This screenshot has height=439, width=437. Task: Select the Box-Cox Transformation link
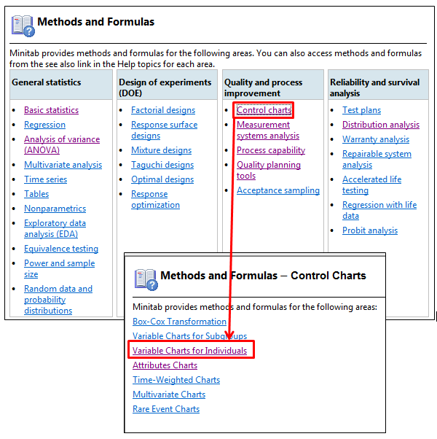tap(179, 322)
